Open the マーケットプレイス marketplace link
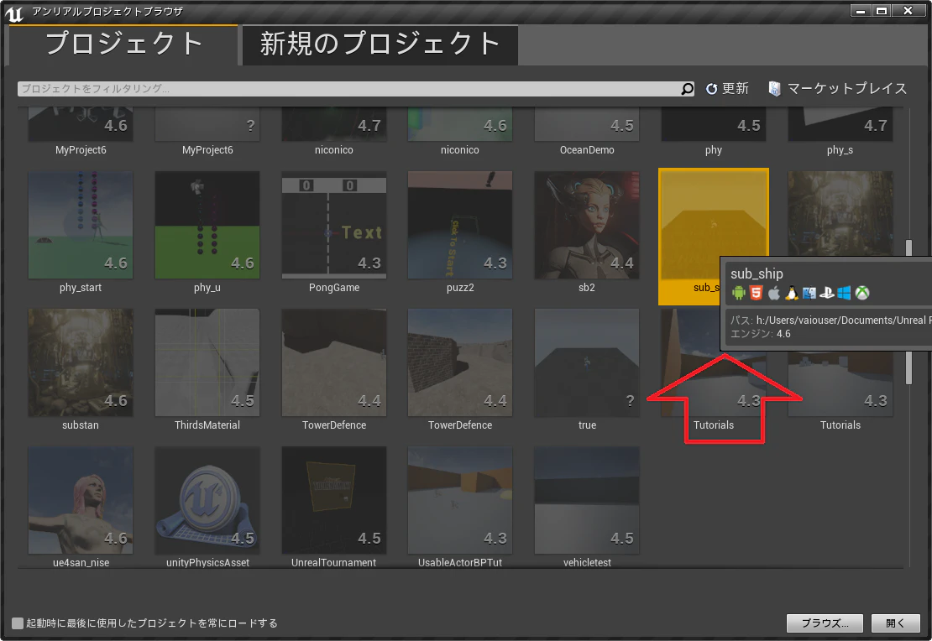The width and height of the screenshot is (932, 641). tap(837, 89)
